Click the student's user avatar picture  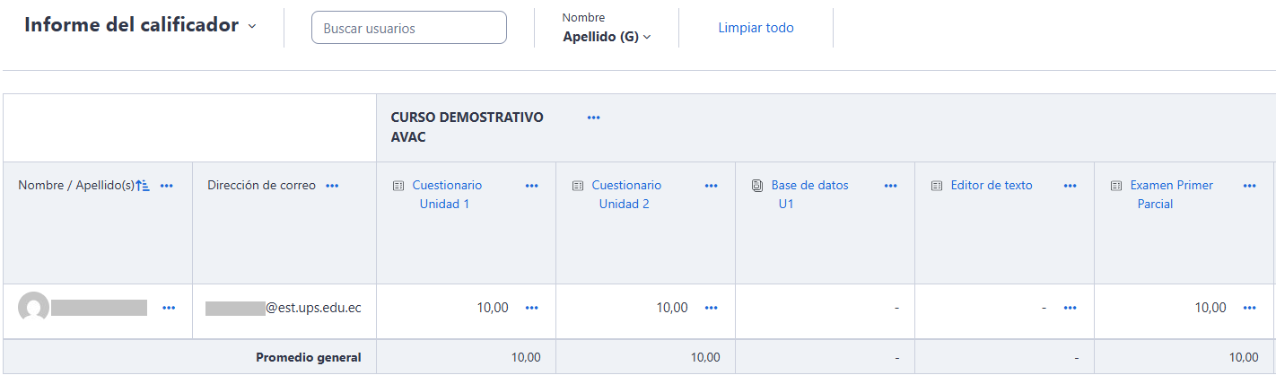34,308
